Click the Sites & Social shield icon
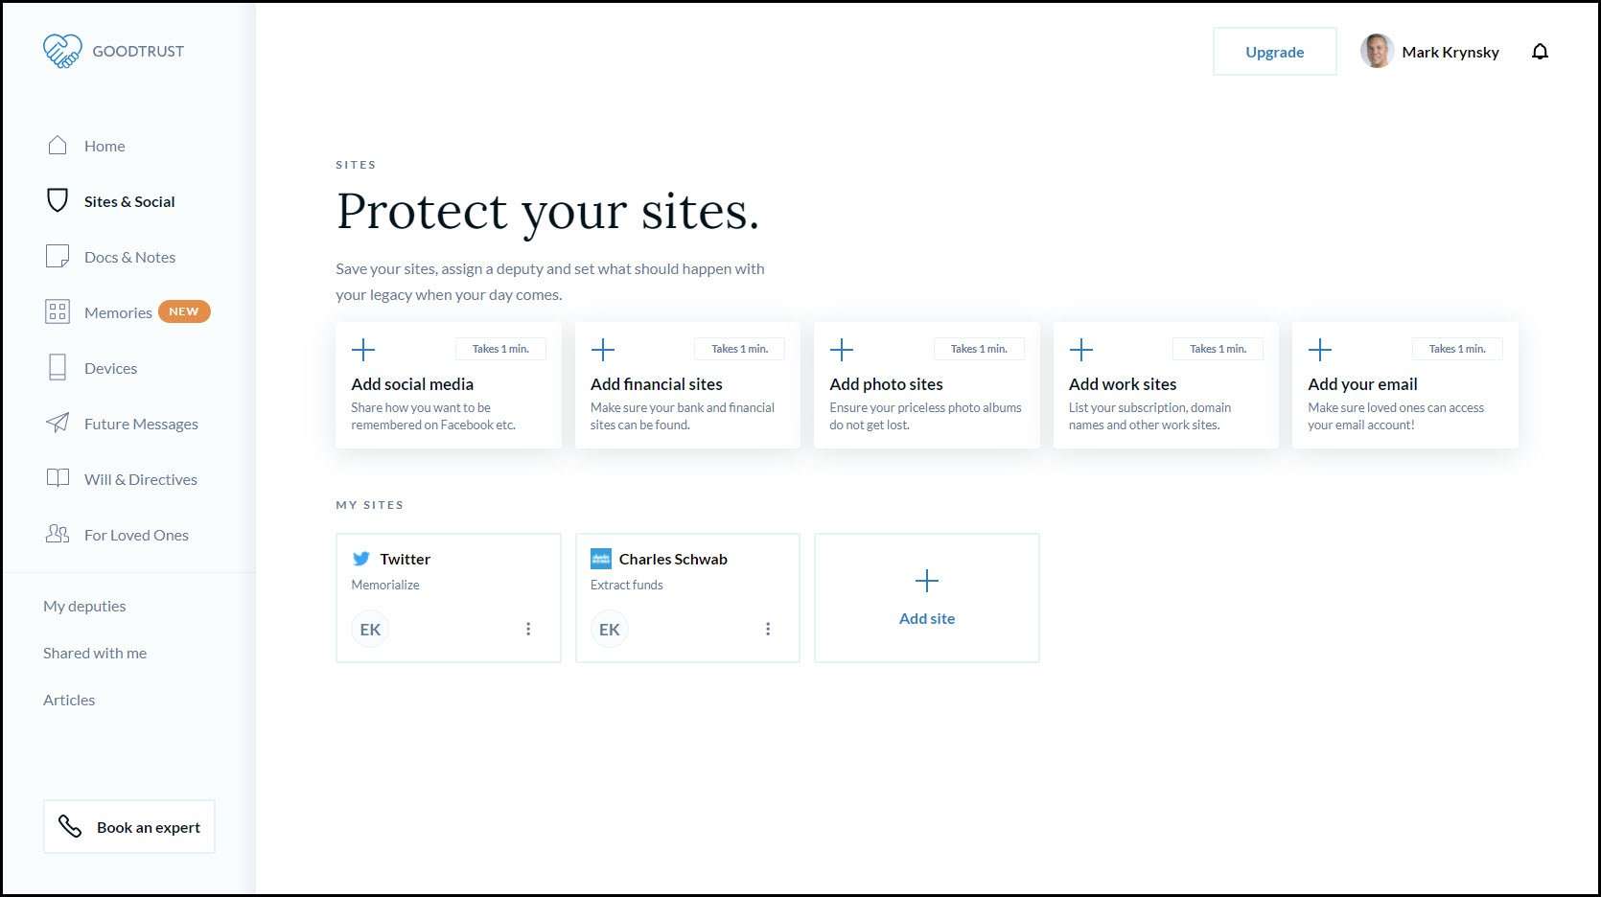The image size is (1601, 897). (58, 200)
